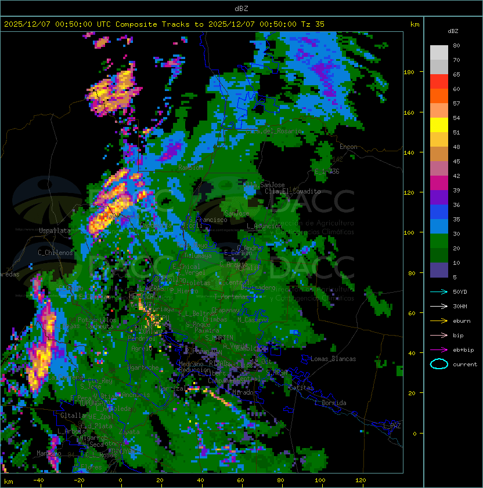Select the yellow eburn arrow in legend

[439, 321]
